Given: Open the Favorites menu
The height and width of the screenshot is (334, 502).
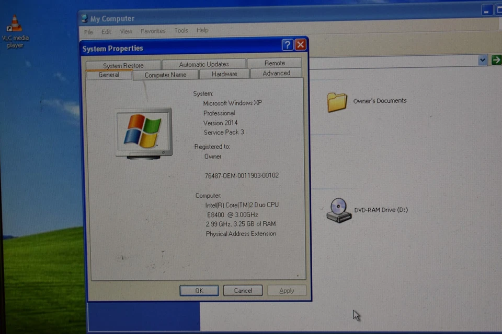Looking at the screenshot, I should tap(153, 31).
